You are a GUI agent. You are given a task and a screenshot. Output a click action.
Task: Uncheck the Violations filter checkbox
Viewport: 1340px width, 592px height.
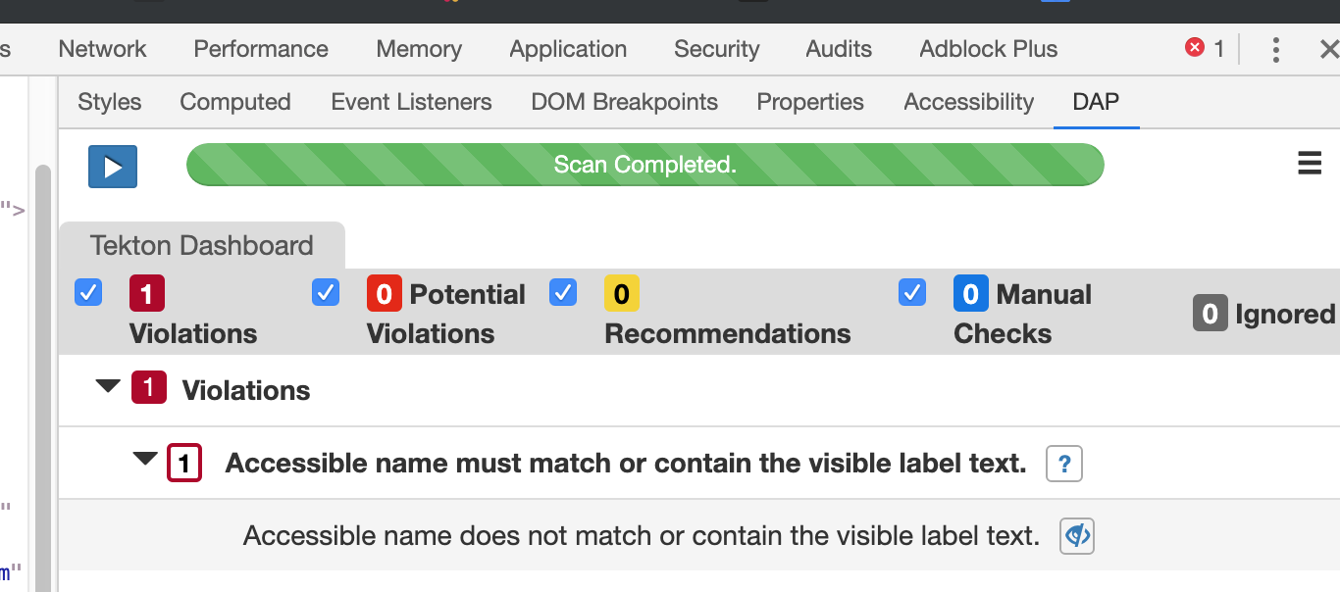pyautogui.click(x=87, y=292)
